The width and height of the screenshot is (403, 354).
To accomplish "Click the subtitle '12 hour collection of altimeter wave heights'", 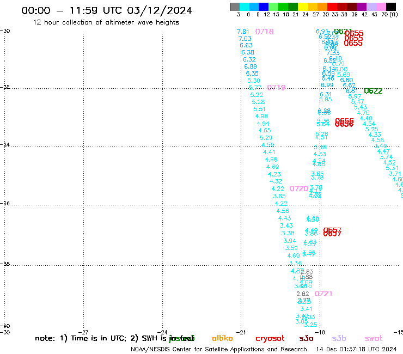I will 106,22.
